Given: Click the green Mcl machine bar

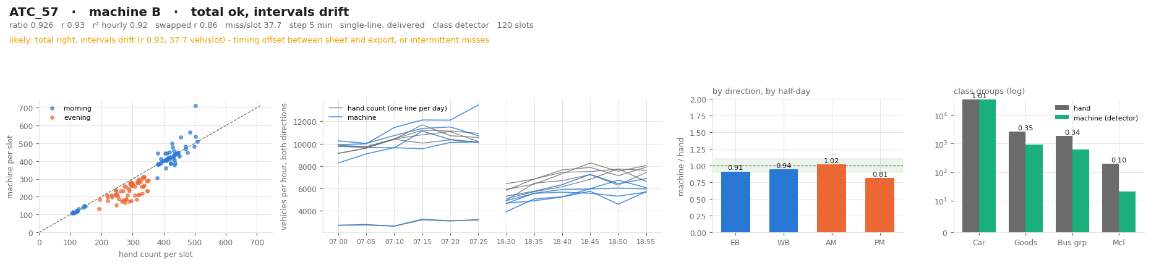Looking at the screenshot, I should pos(1127,212).
